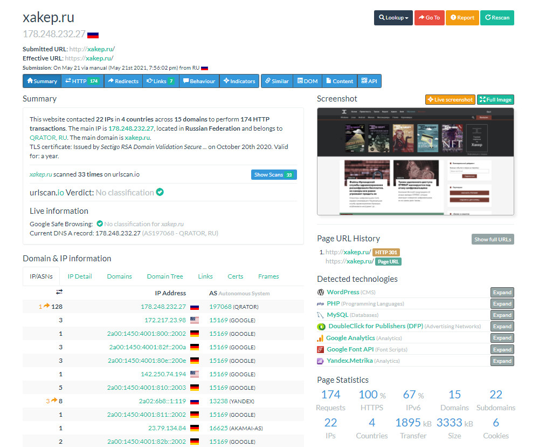The image size is (539, 447).
Task: Switch to the HTTP 174 tab
Action: 82,81
